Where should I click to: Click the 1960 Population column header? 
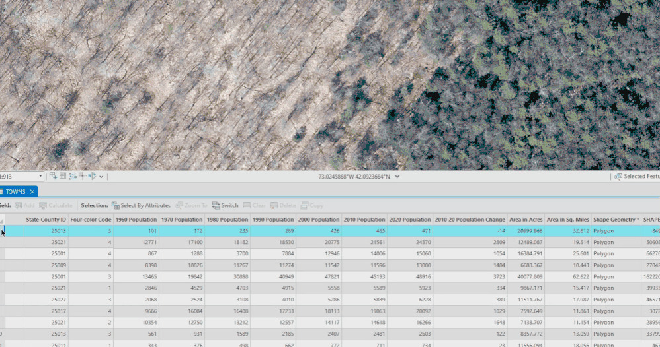pos(136,220)
